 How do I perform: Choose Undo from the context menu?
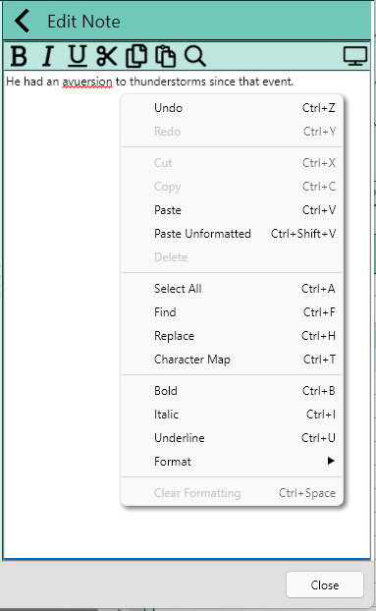[232, 108]
